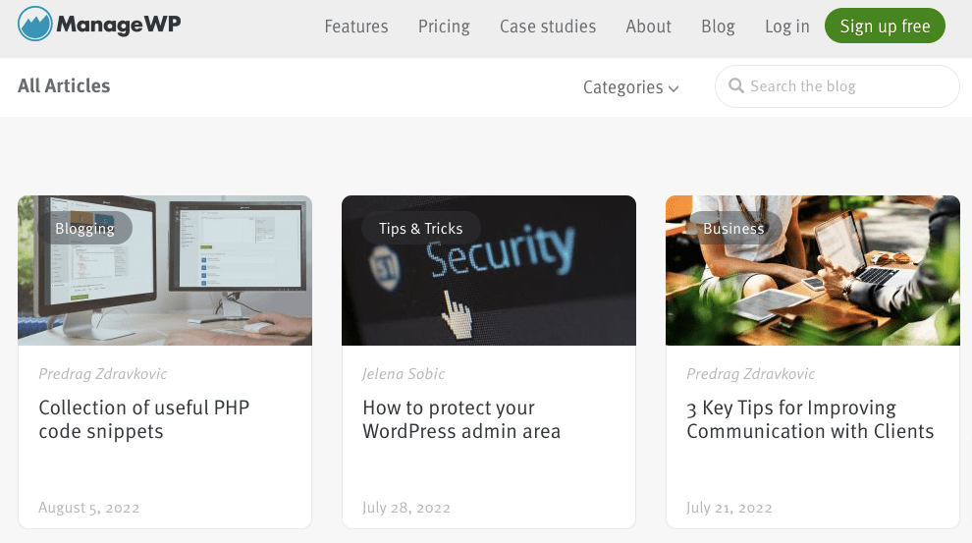
Task: Expand the Categories dropdown
Action: click(630, 87)
